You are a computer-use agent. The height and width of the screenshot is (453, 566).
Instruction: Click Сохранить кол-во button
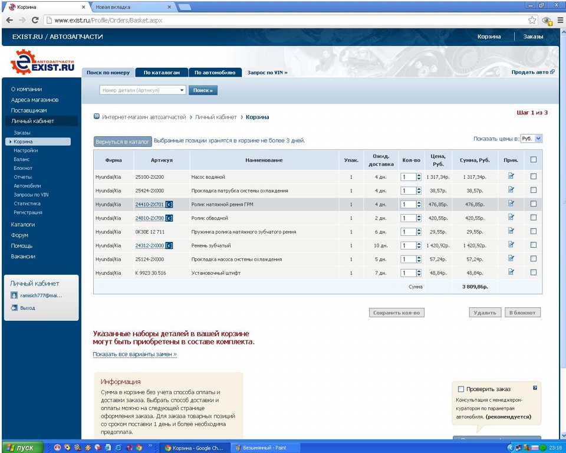point(396,313)
